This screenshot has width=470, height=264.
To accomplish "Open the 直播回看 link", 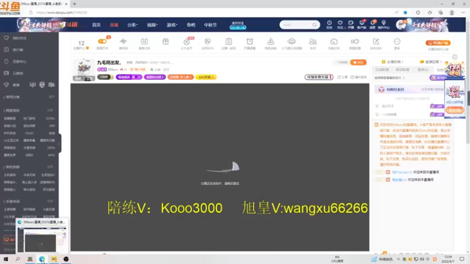I will pyautogui.click(x=431, y=62).
